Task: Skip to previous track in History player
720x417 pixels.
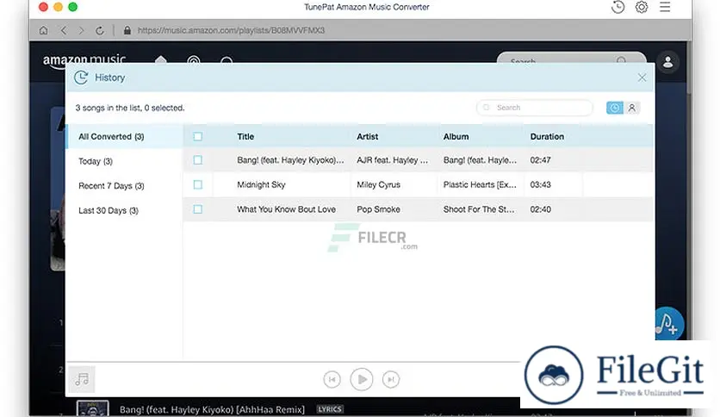Action: tap(332, 379)
